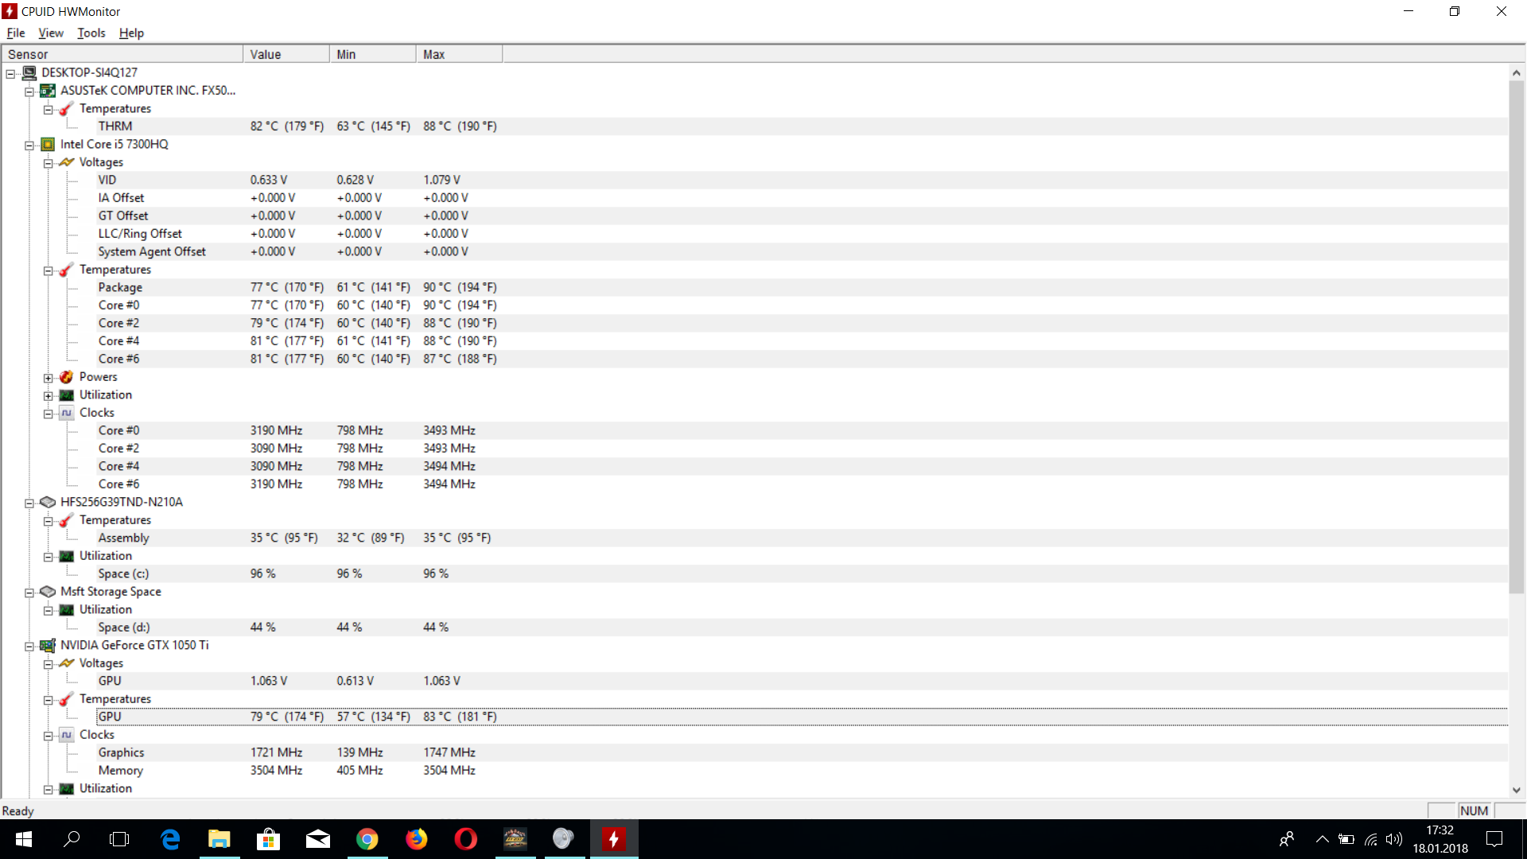This screenshot has height=859, width=1527.
Task: Collapse the NVIDIA GPU Clocks group
Action: click(49, 736)
